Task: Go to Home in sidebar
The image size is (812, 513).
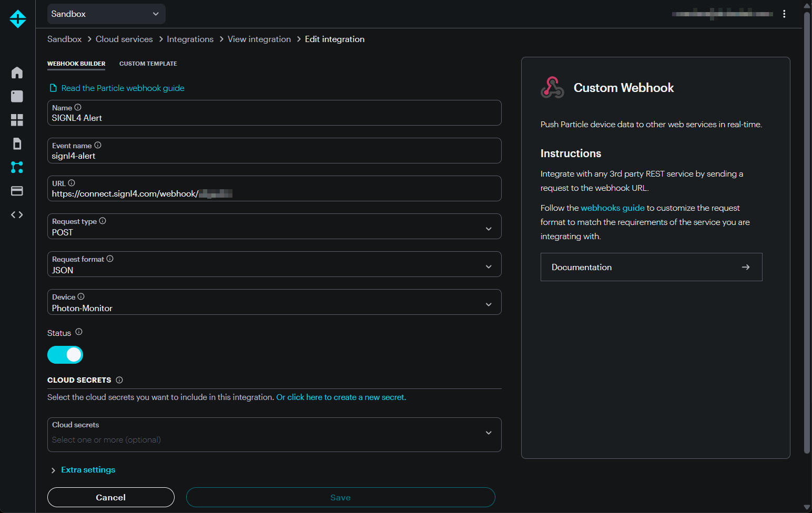Action: [x=17, y=73]
